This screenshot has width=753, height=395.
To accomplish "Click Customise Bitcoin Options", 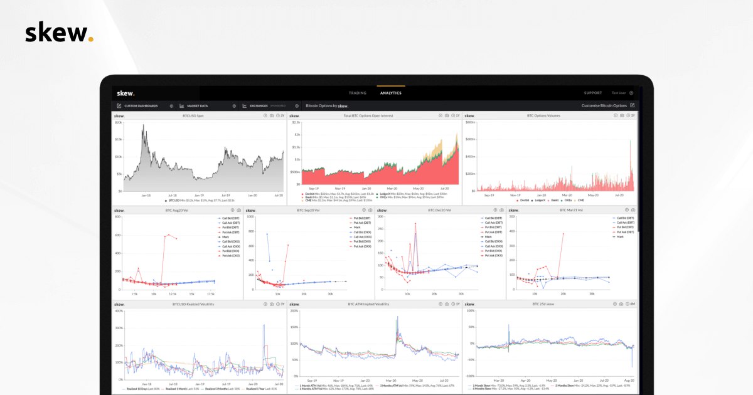I will (x=604, y=105).
